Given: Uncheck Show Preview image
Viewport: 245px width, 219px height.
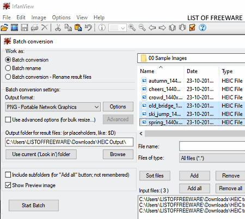Looking at the screenshot, I should click(x=8, y=185).
